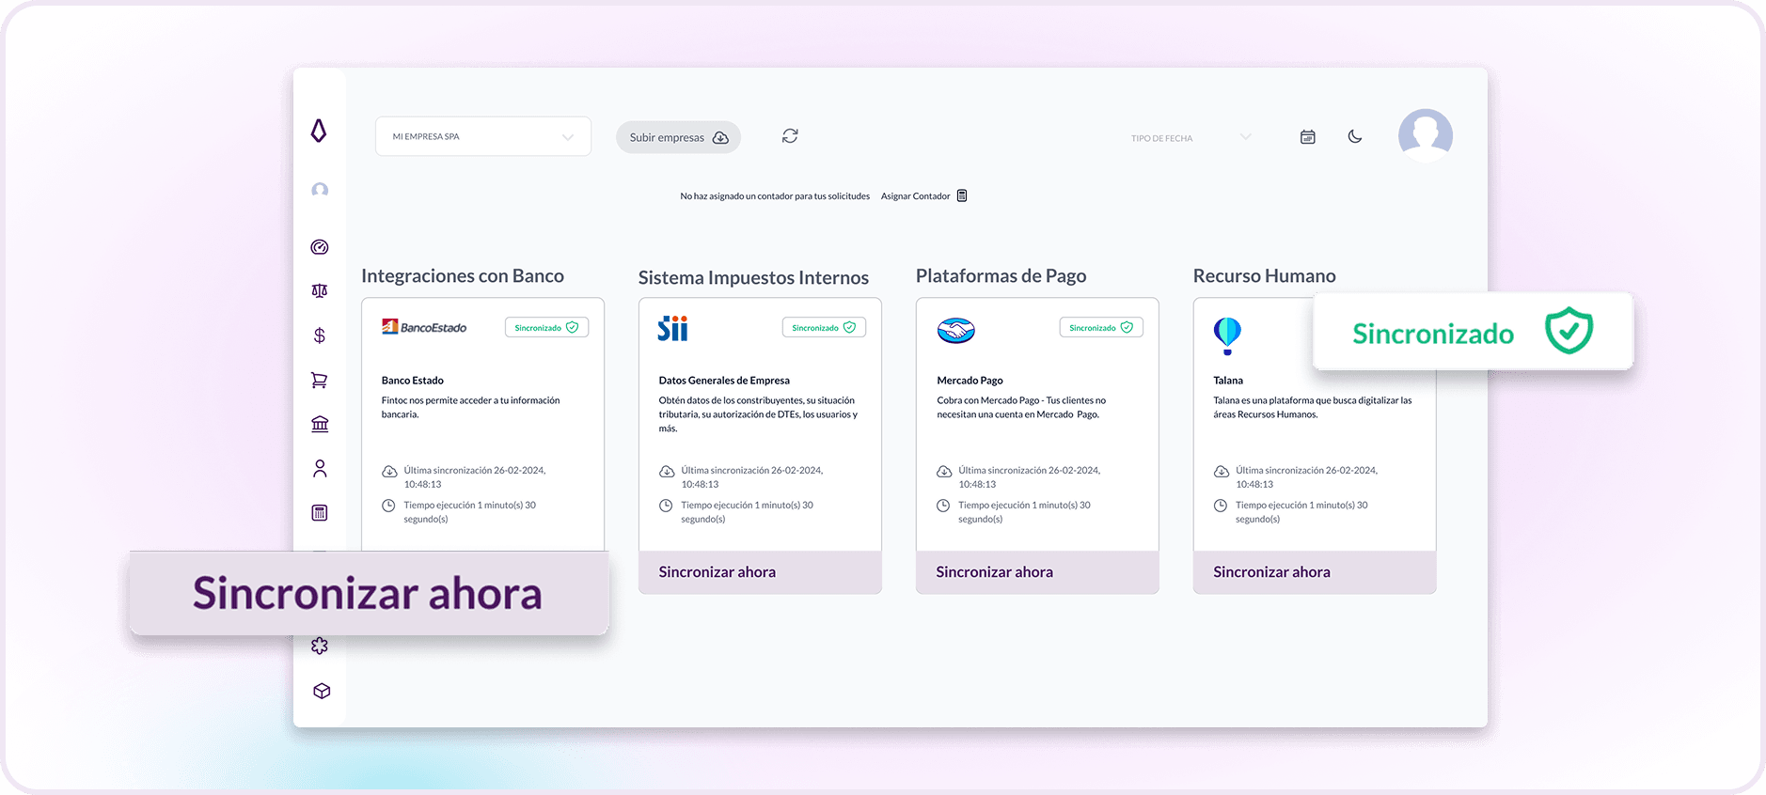The image size is (1766, 795).
Task: Click the Datos Generales de Empresa title
Action: pos(724,381)
